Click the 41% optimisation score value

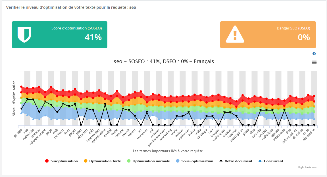93,37
